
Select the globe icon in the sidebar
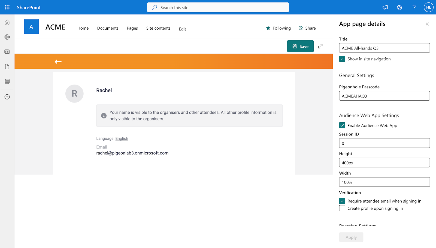tap(7, 37)
